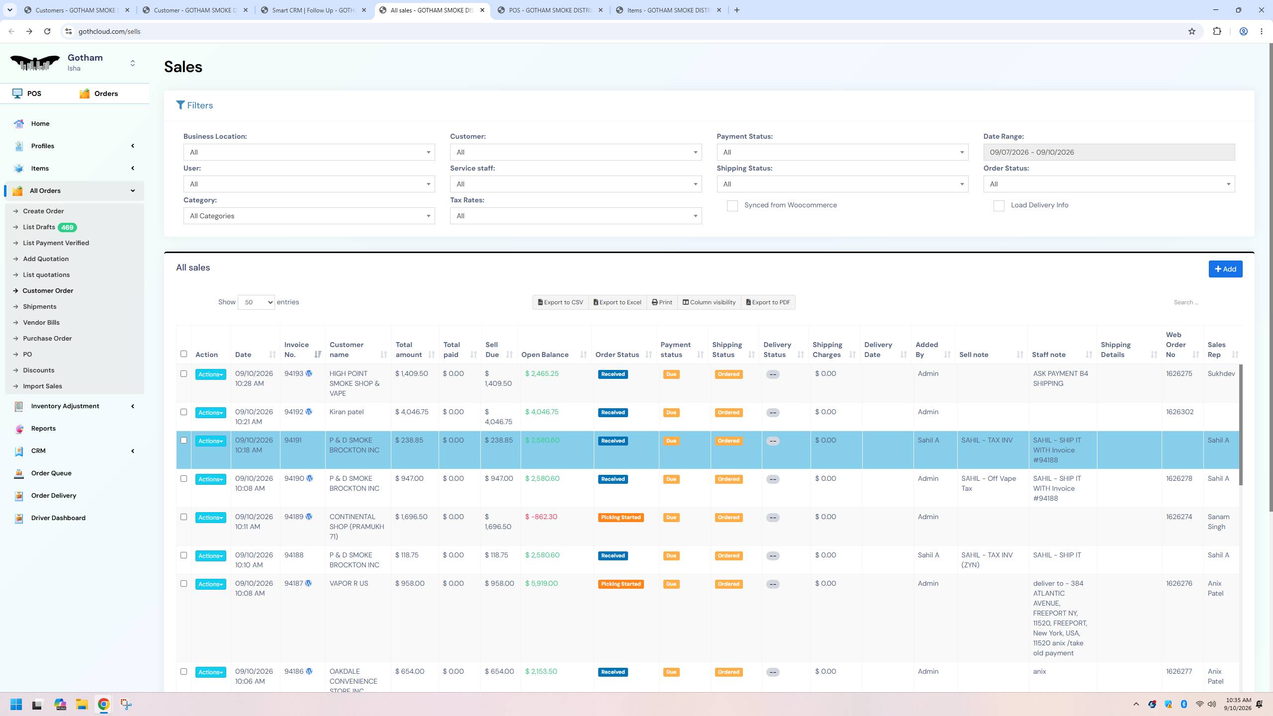This screenshot has width=1273, height=716.
Task: Click the blue Add button
Action: point(1225,269)
